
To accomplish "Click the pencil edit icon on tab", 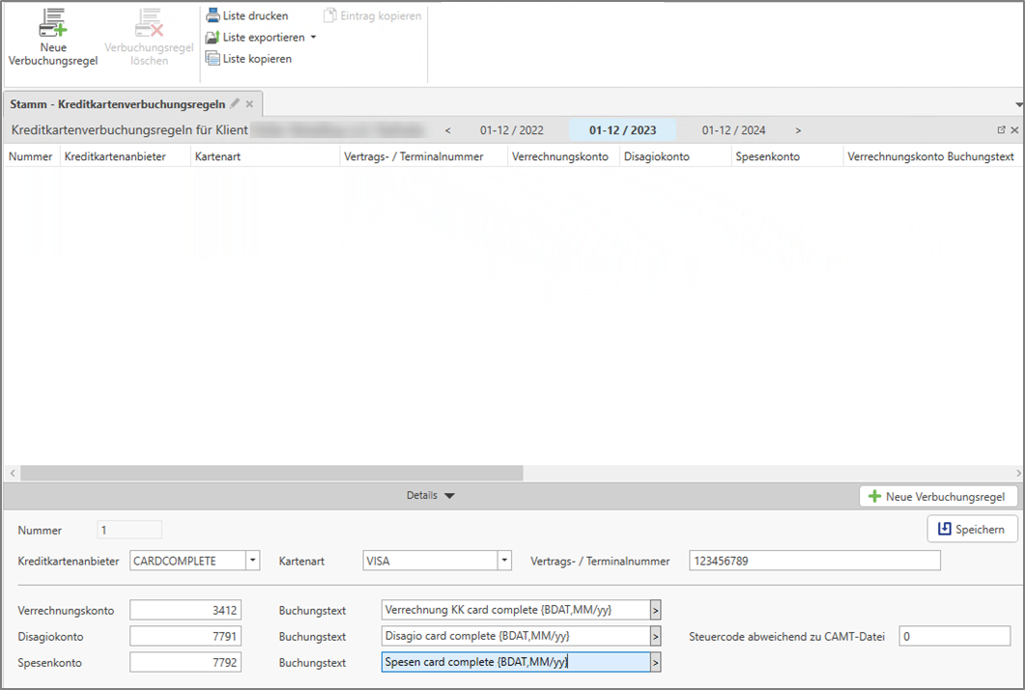I will [x=235, y=103].
